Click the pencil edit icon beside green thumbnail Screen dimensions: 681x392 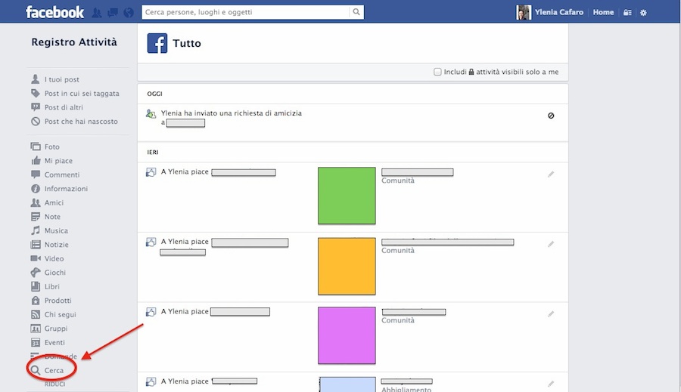point(551,174)
